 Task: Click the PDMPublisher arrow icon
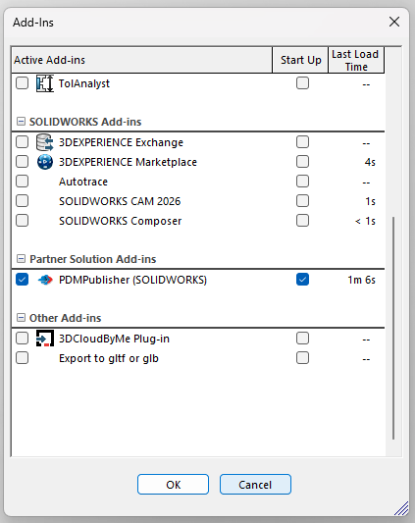[x=45, y=280]
